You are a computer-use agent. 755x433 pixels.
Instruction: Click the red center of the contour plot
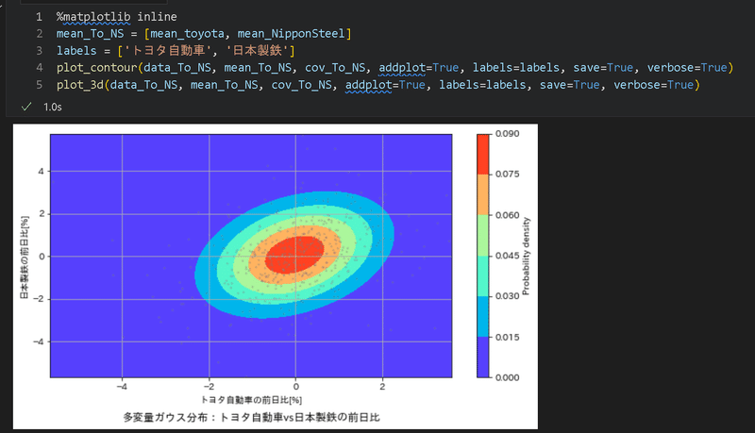click(x=294, y=255)
